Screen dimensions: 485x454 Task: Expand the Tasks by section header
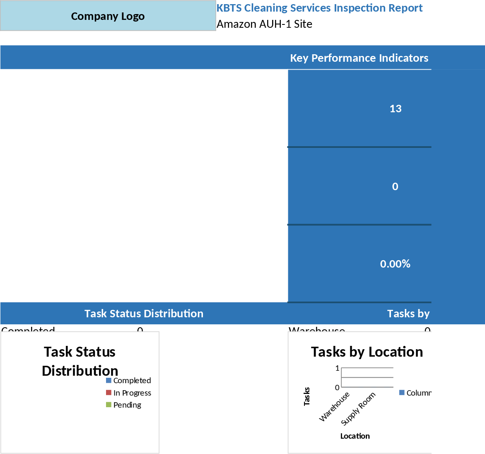click(x=408, y=314)
